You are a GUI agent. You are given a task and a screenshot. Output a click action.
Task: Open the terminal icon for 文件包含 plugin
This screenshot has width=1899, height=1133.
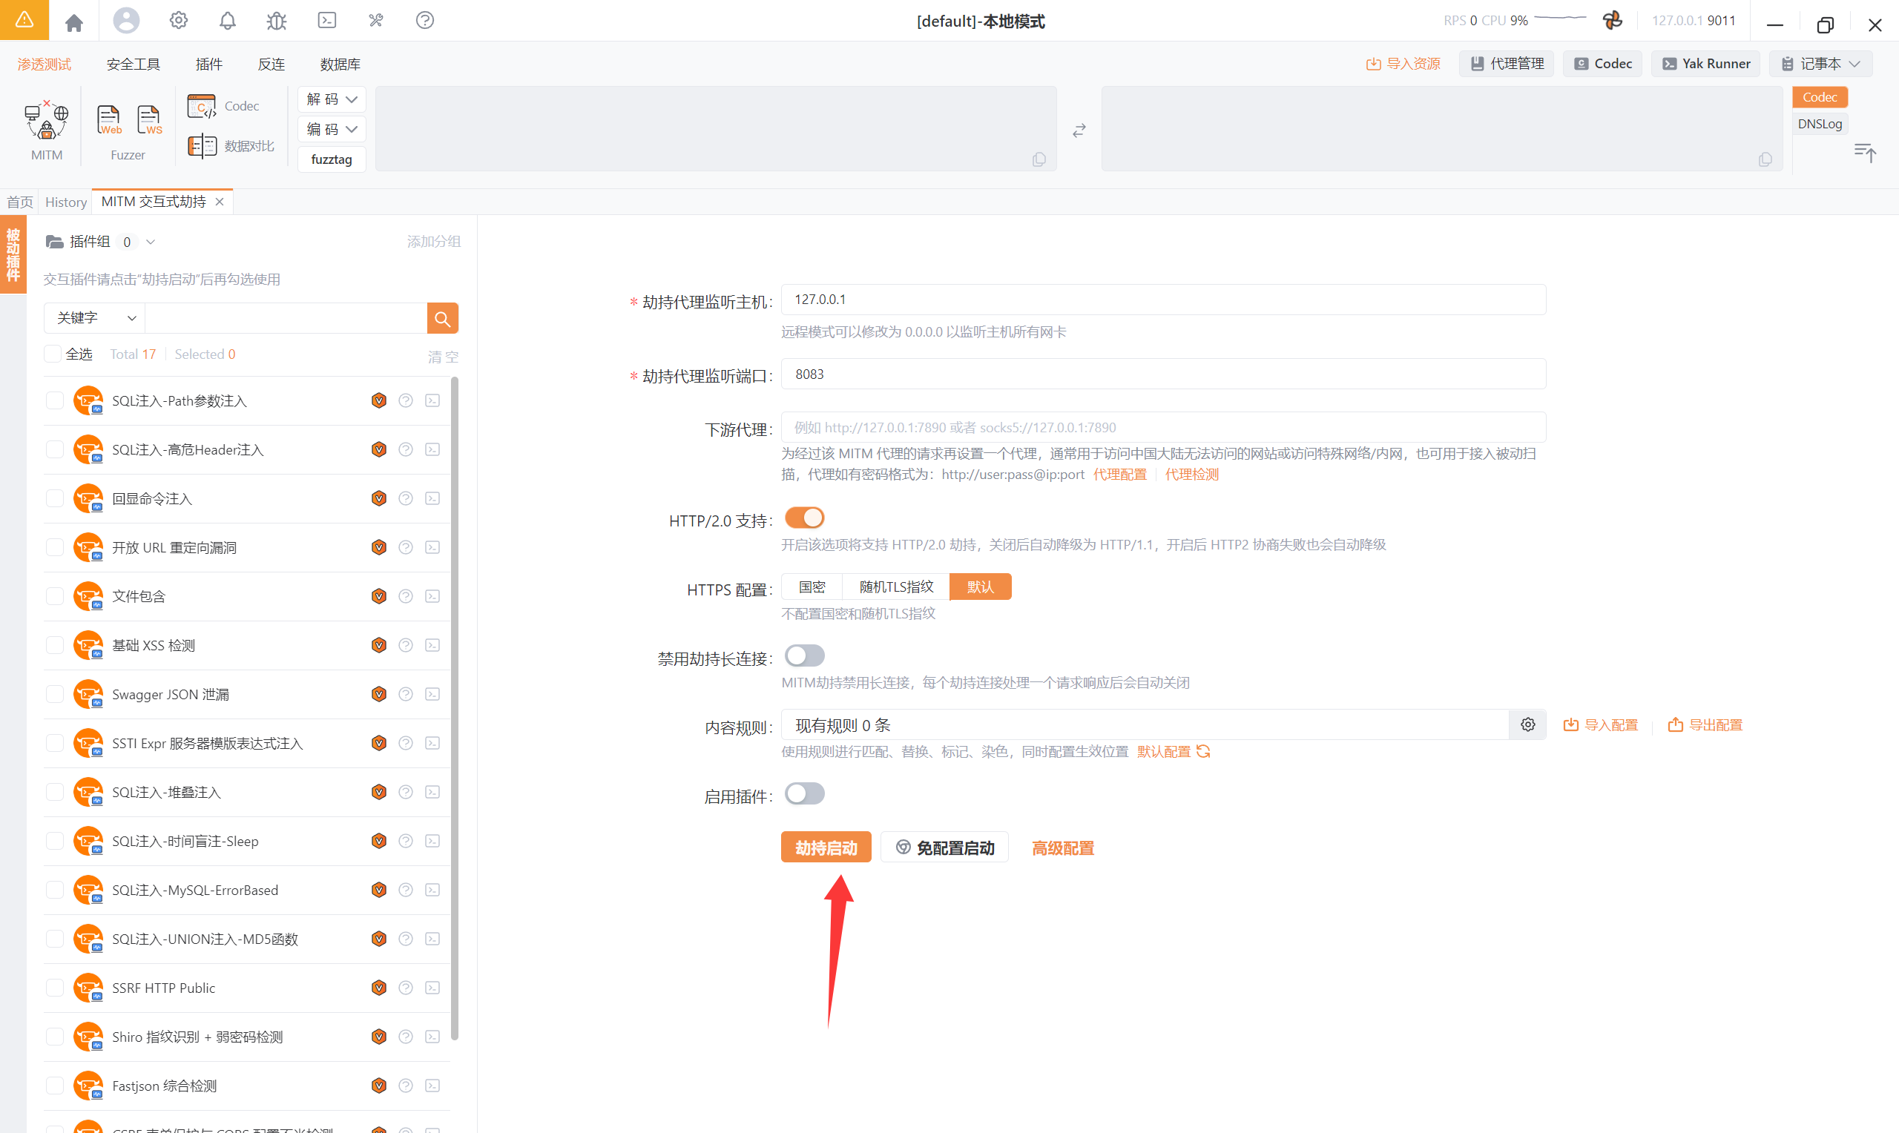tap(432, 596)
